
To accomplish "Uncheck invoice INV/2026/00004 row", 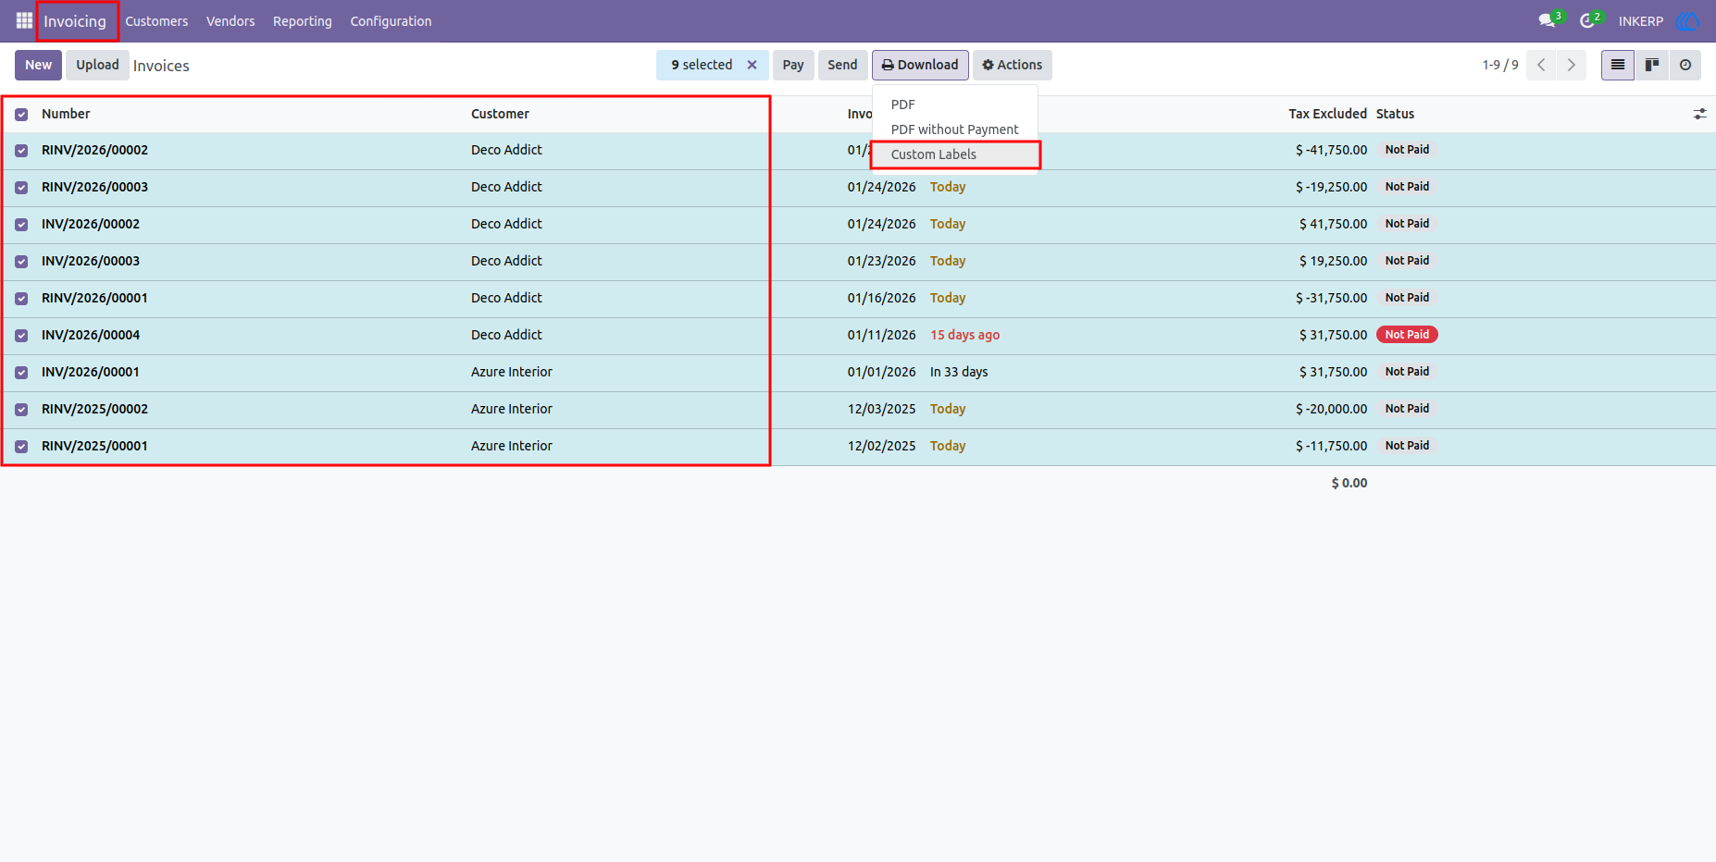I will pyautogui.click(x=21, y=336).
